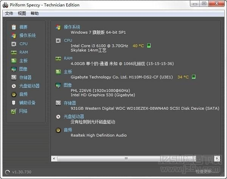The width and height of the screenshot is (227, 179).
Task: Click the text PHL 226V6 (1920x1080@60Hz)
Action: pos(100,90)
